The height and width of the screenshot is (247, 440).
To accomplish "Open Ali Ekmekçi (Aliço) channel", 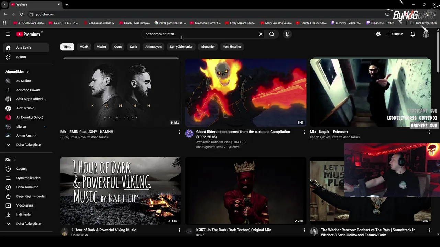I will pyautogui.click(x=26, y=117).
